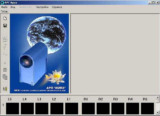
Task: Click the thumbnail panel scrollbar up arrow
Action: point(158,97)
